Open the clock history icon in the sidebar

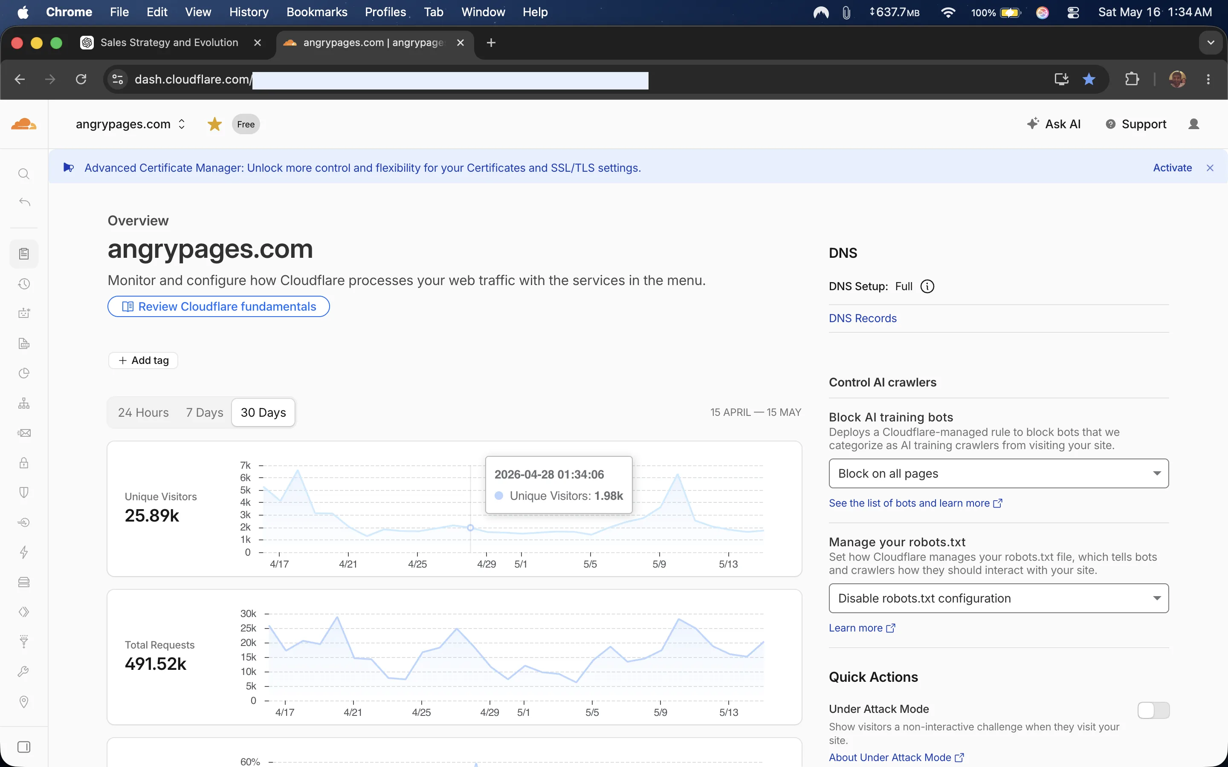pos(24,283)
